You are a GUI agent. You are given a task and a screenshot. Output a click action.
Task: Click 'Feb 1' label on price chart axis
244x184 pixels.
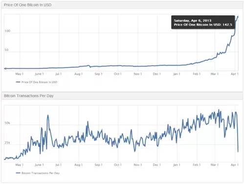coord(197,74)
